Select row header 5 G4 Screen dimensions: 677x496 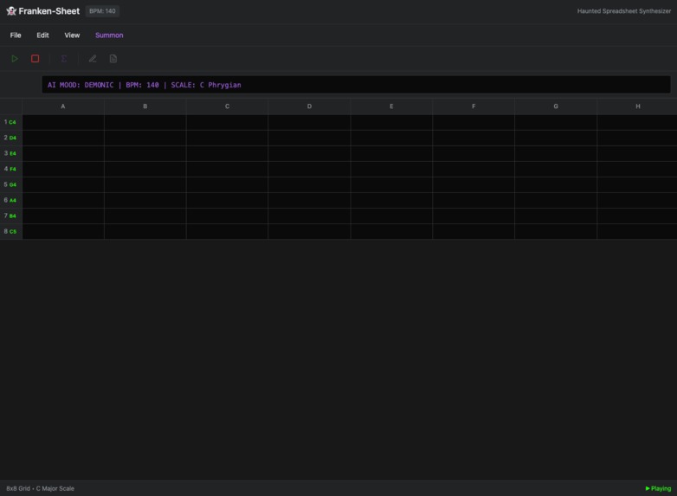click(10, 184)
